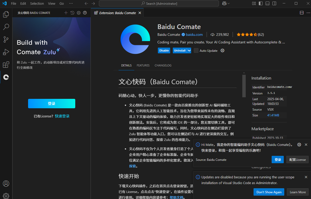Open gear on Baidu Comate notification
Viewport: 311px width, 199px height.
click(299, 145)
